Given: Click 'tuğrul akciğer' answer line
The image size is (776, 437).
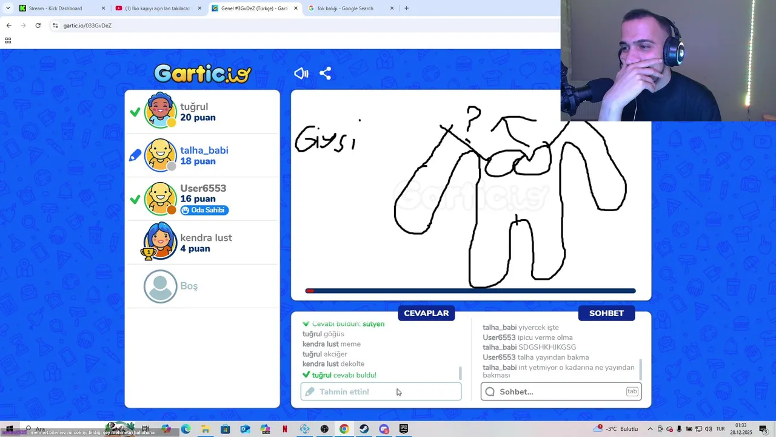Looking at the screenshot, I should pos(325,354).
